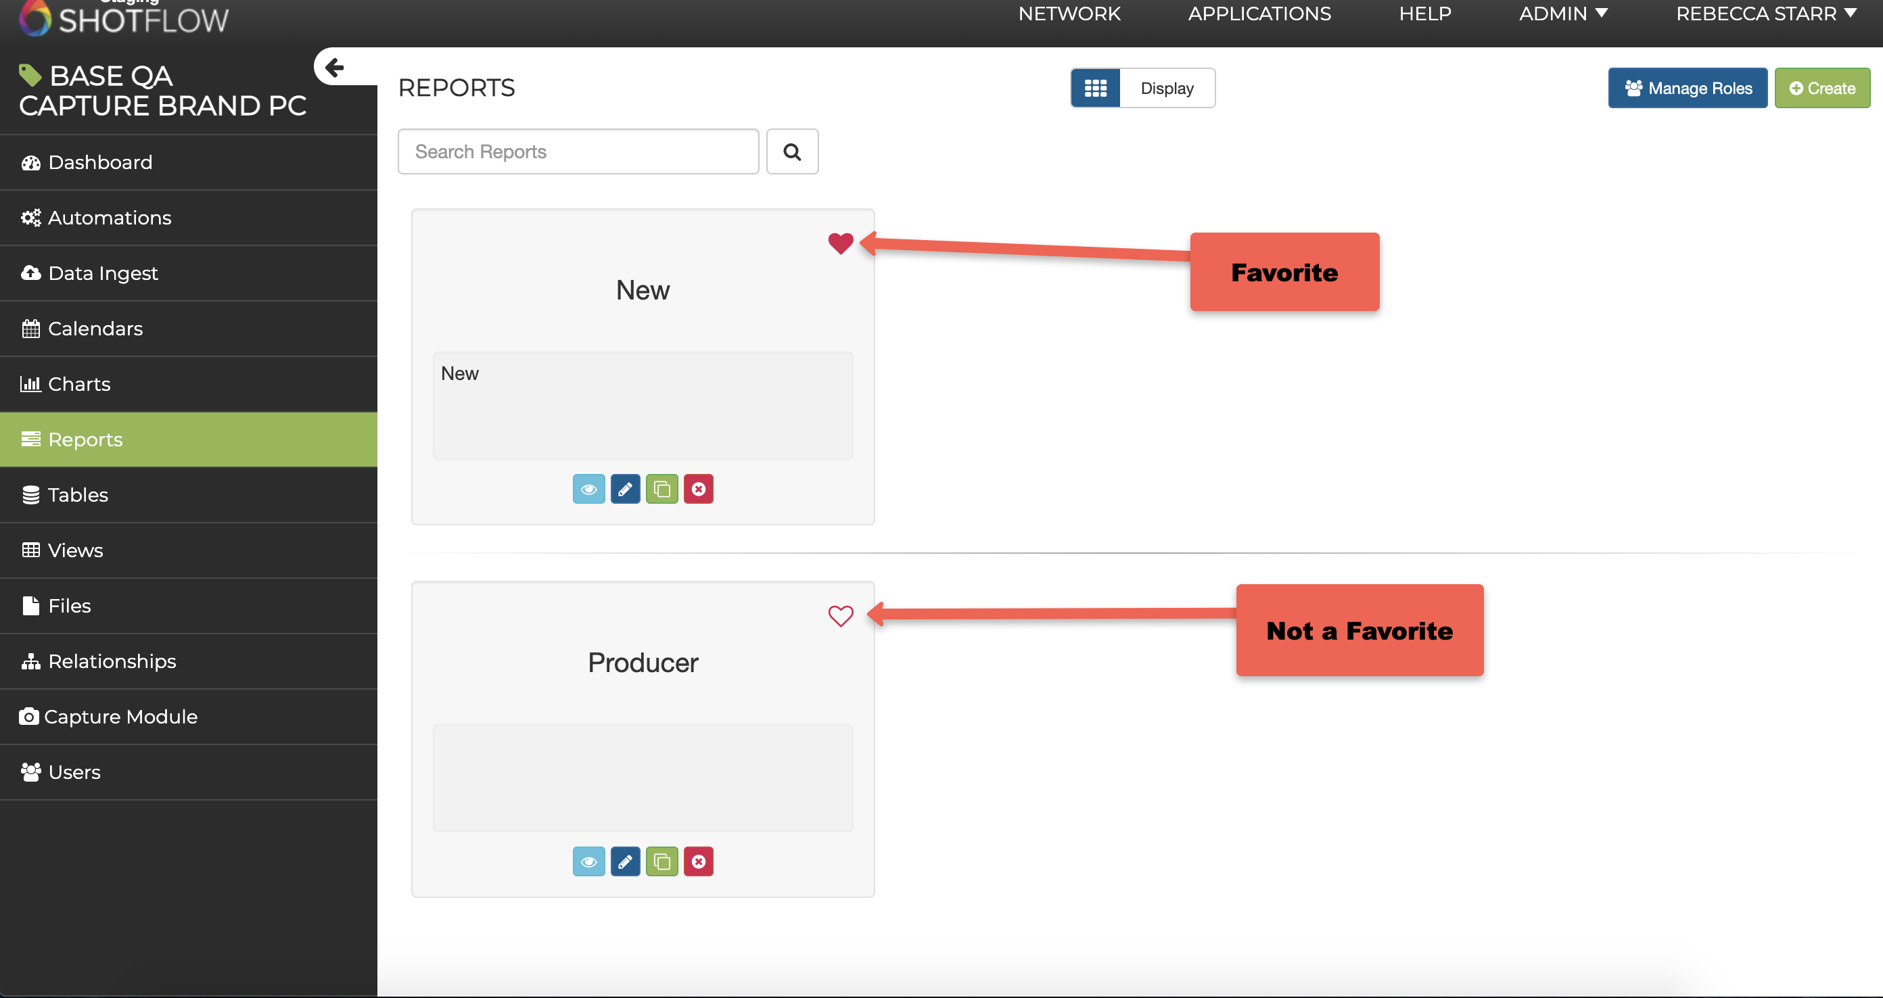Mark the Producer report as favorite

[841, 615]
